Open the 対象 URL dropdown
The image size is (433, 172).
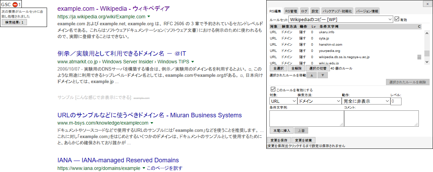coord(283,101)
